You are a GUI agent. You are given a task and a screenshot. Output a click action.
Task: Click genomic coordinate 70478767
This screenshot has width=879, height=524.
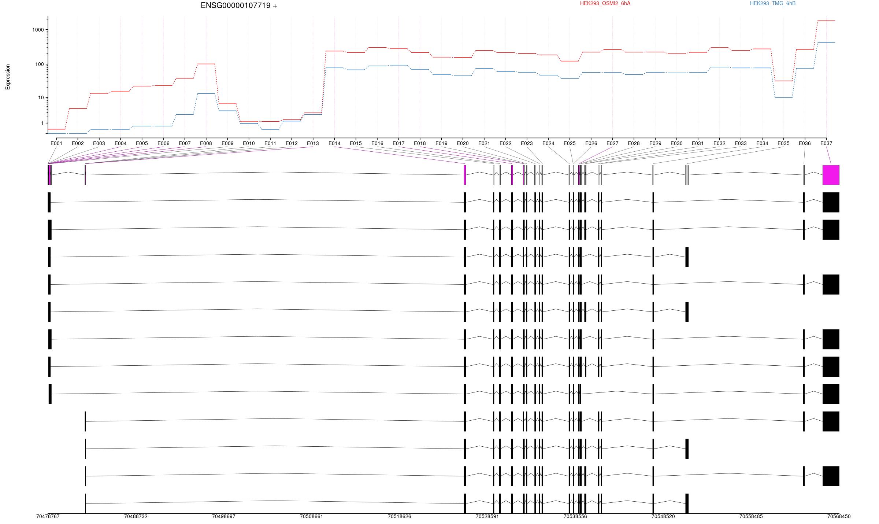[48, 516]
